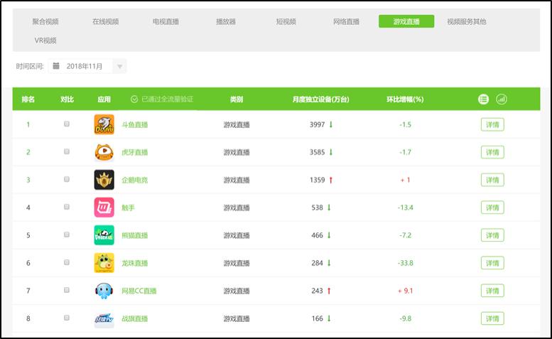This screenshot has height=339, width=552.
Task: Select the 在线视频 category tab
Action: 106,21
